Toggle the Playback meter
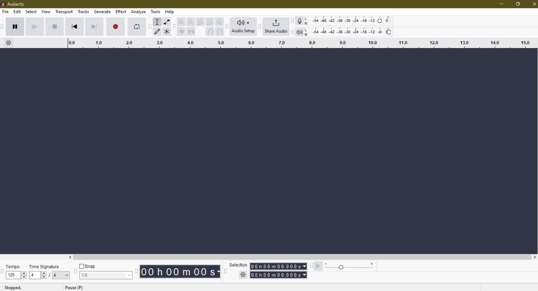The width and height of the screenshot is (538, 291). (x=299, y=31)
